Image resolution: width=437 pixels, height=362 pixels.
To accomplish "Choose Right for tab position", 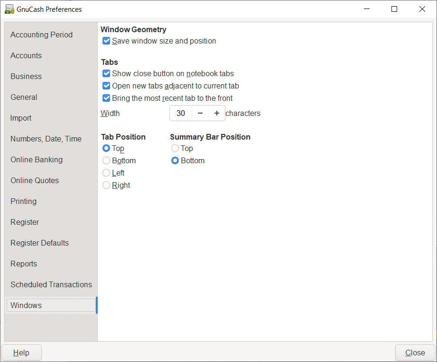I will click(106, 185).
